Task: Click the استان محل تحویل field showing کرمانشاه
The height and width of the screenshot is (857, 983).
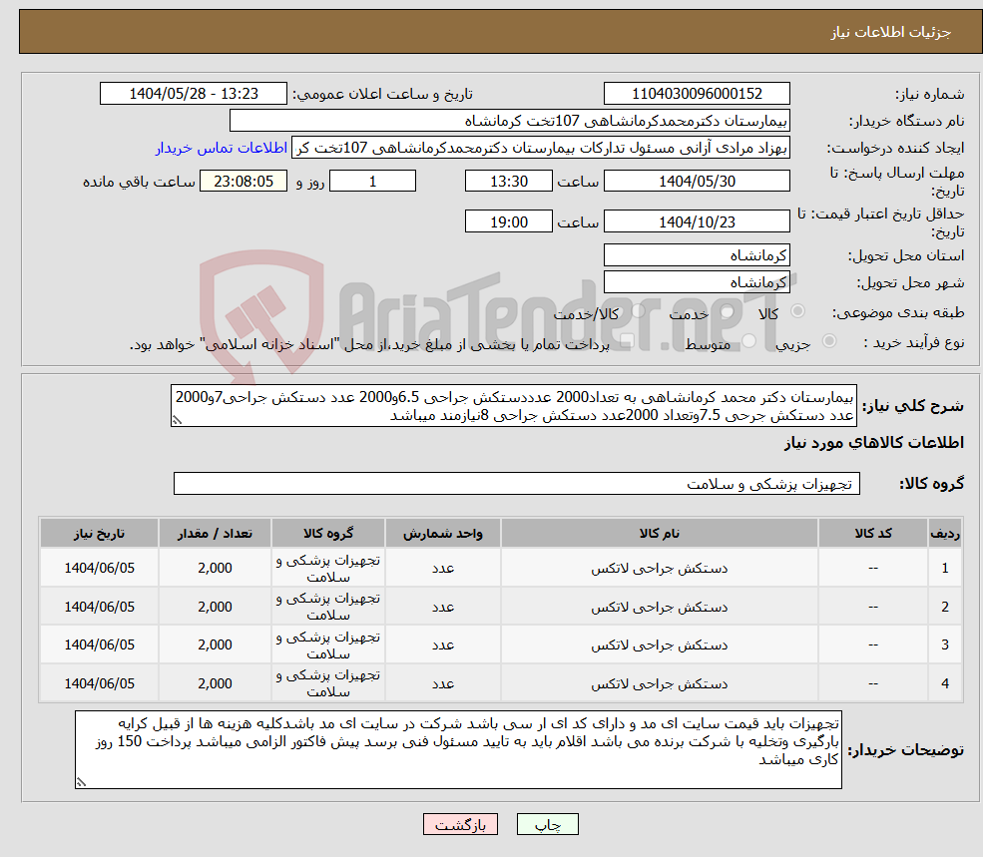Action: tap(697, 255)
